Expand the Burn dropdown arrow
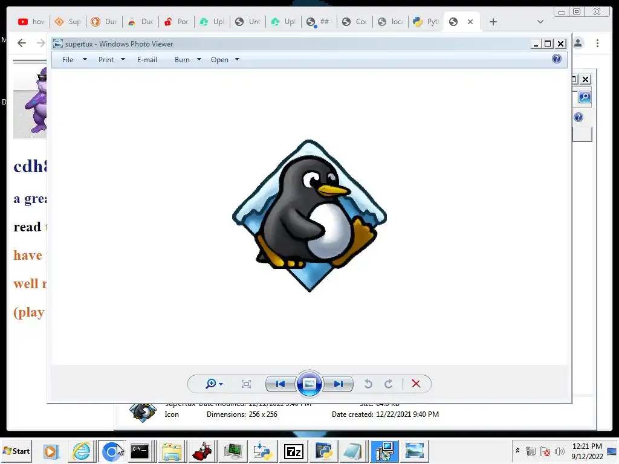 coord(199,60)
